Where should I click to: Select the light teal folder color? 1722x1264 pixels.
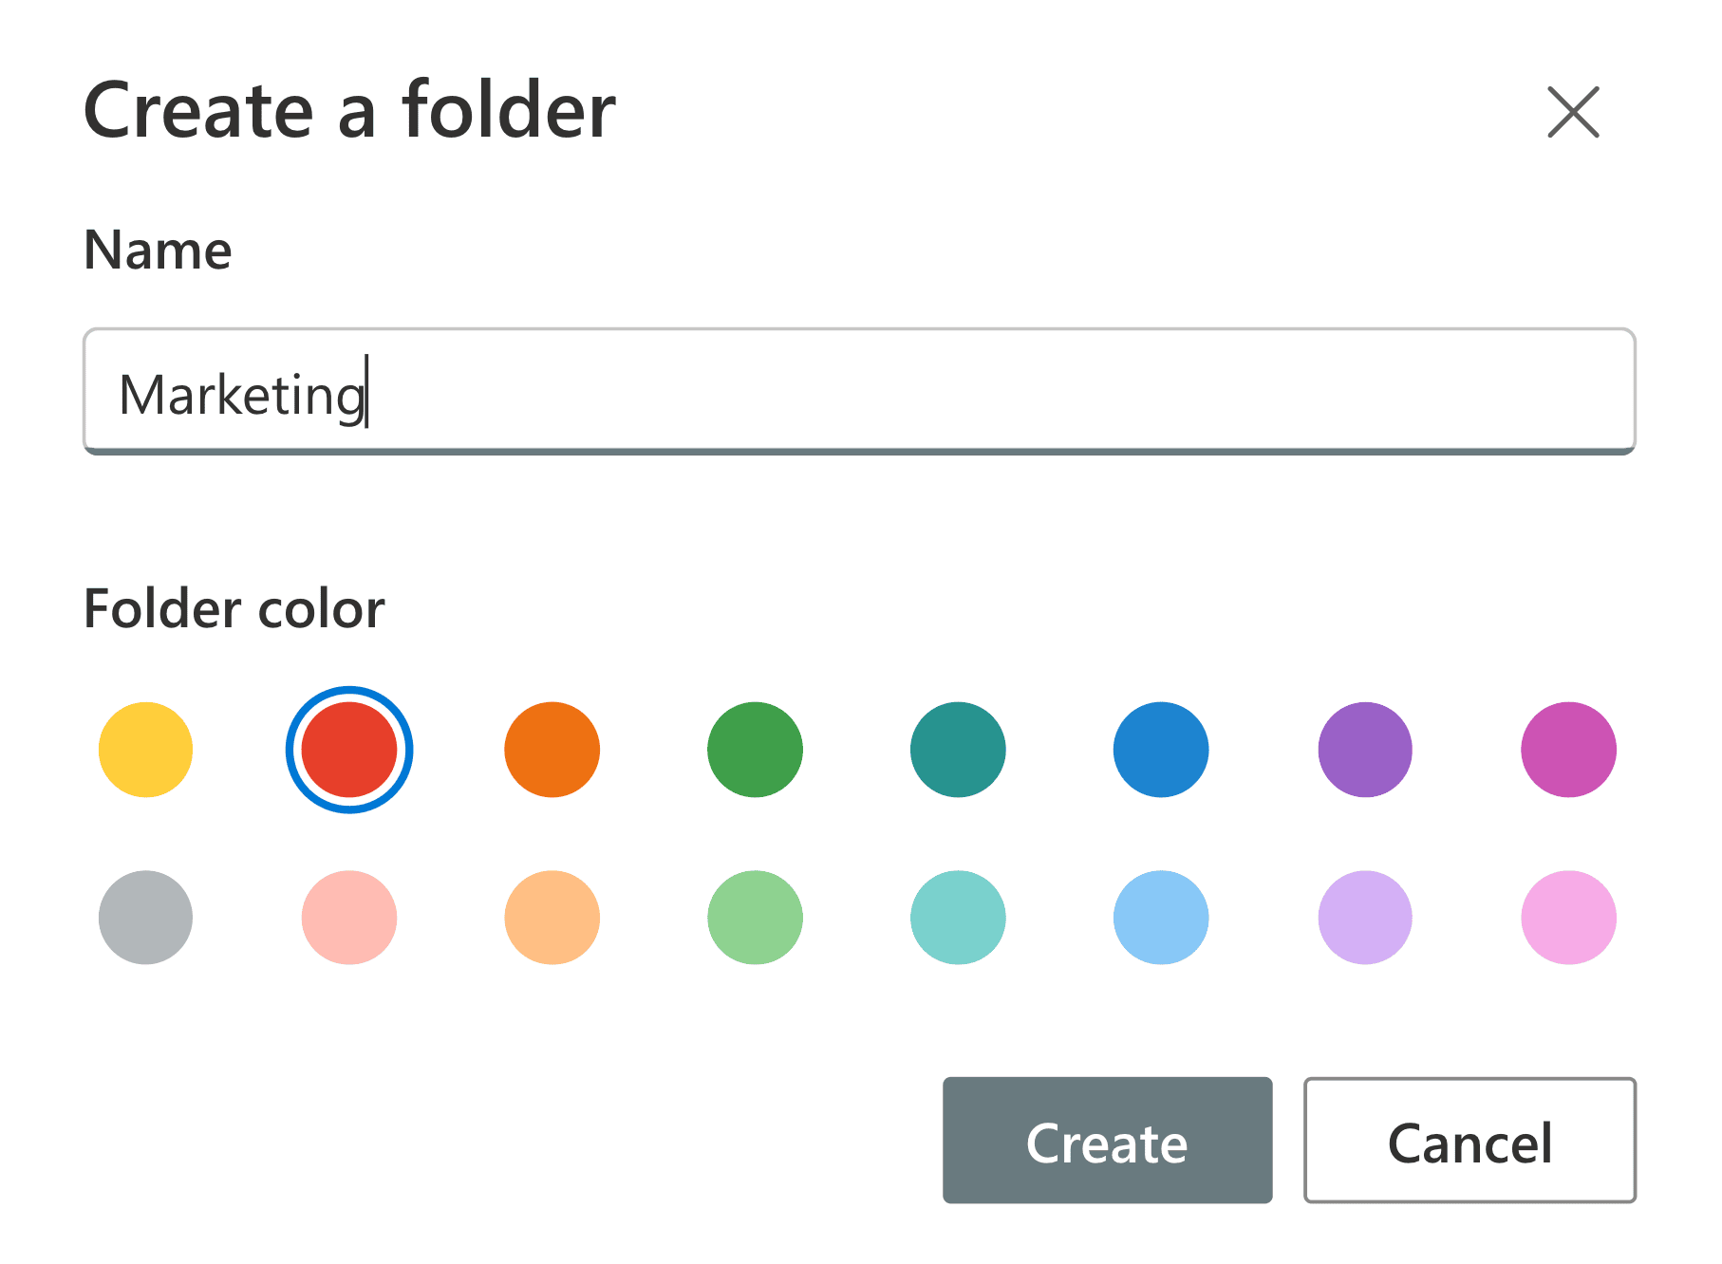[957, 918]
